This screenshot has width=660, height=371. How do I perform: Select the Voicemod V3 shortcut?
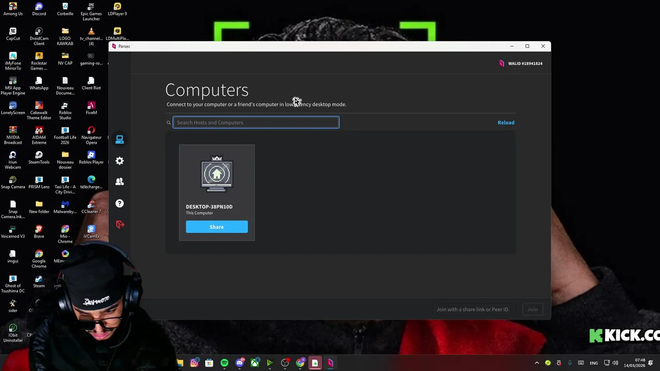(x=13, y=232)
